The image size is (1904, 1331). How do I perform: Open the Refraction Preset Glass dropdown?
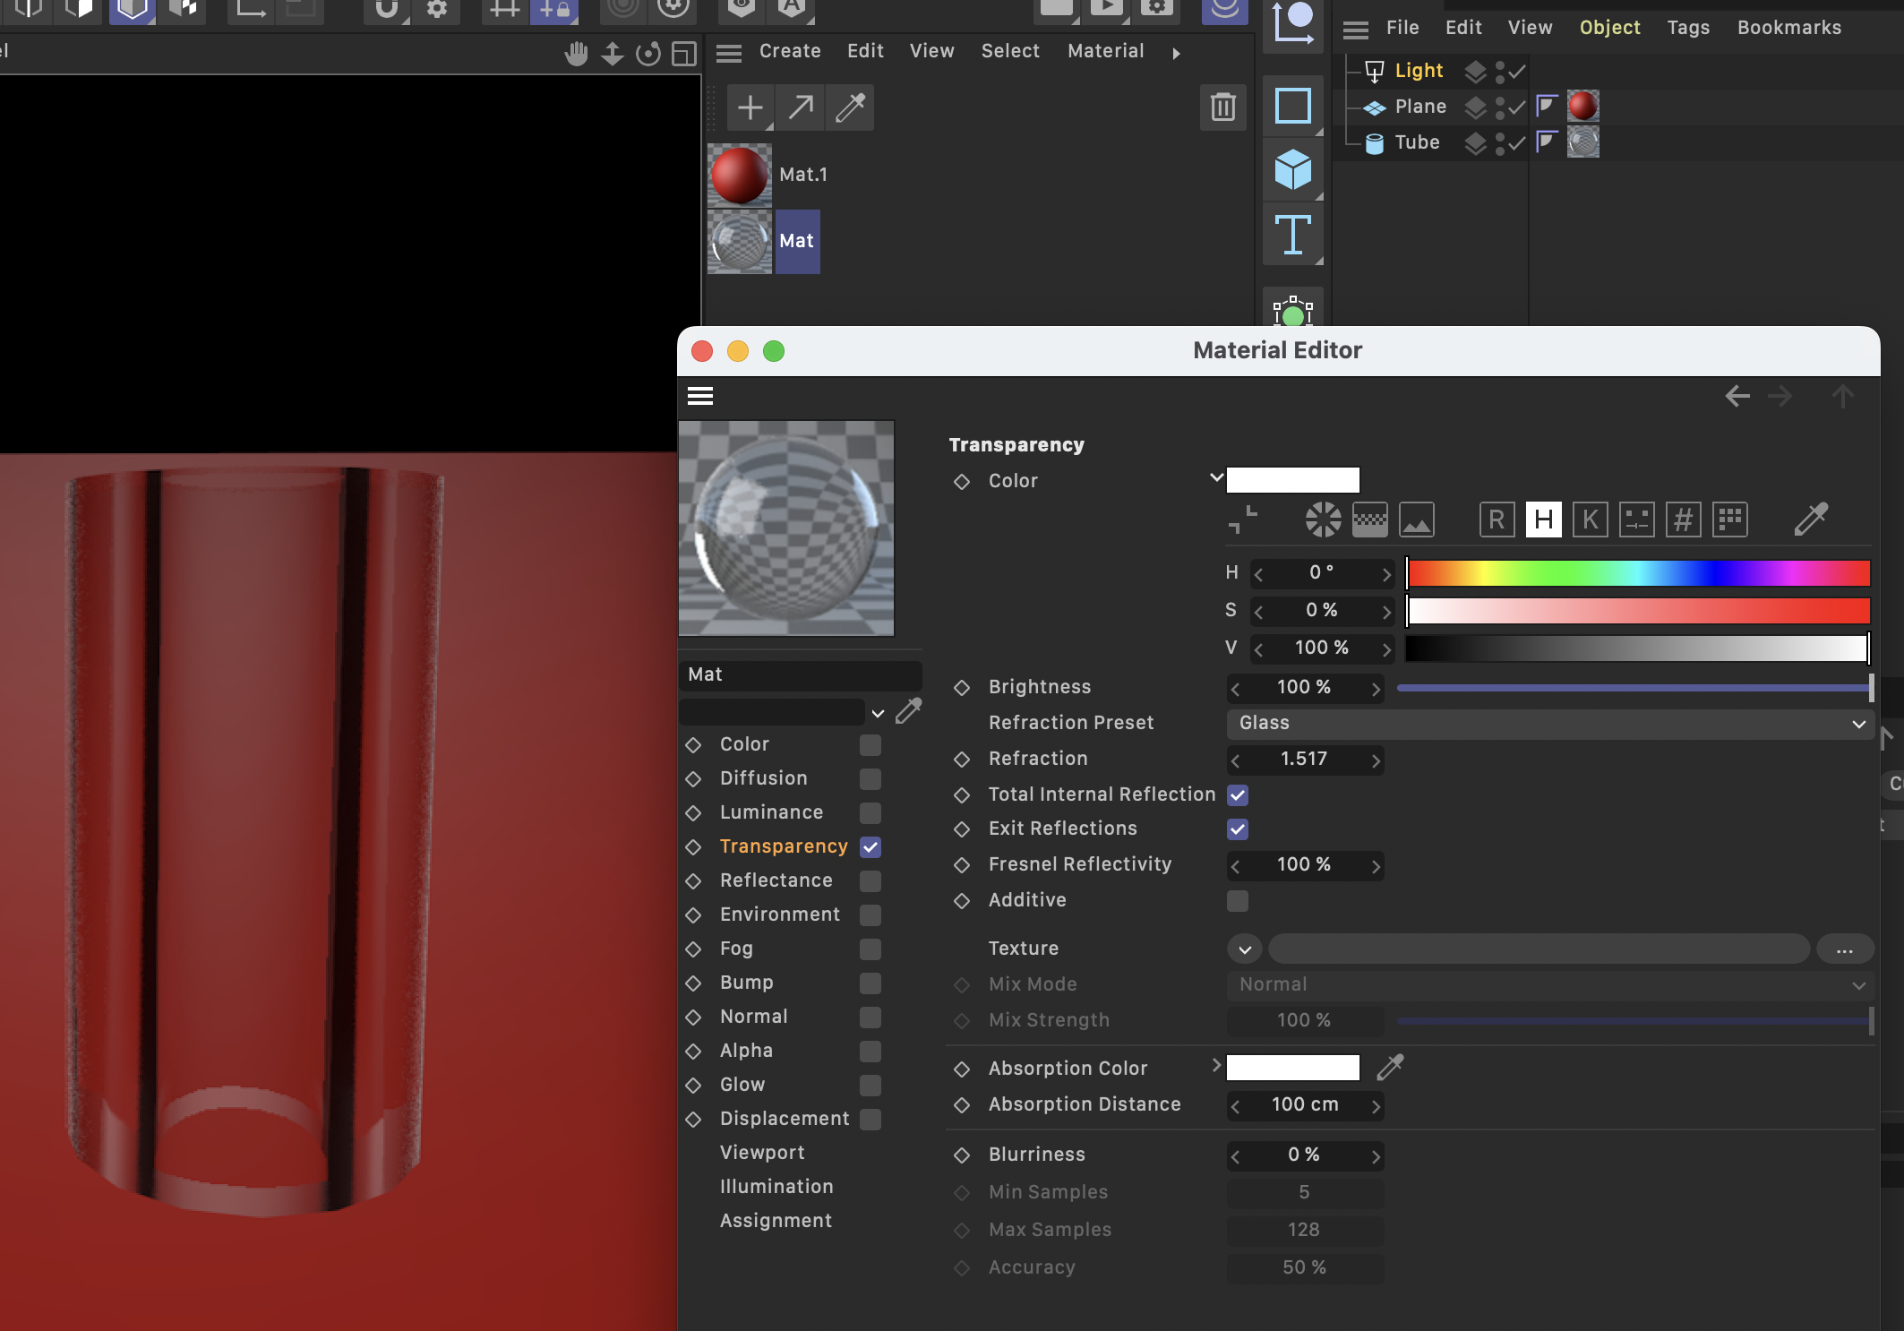coord(1549,723)
